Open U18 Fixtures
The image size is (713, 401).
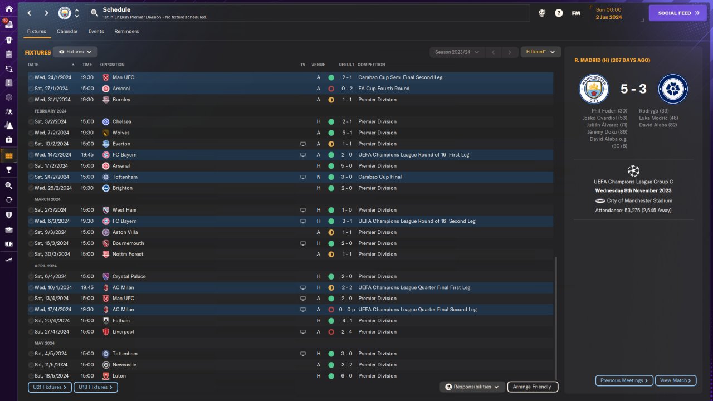tap(96, 387)
